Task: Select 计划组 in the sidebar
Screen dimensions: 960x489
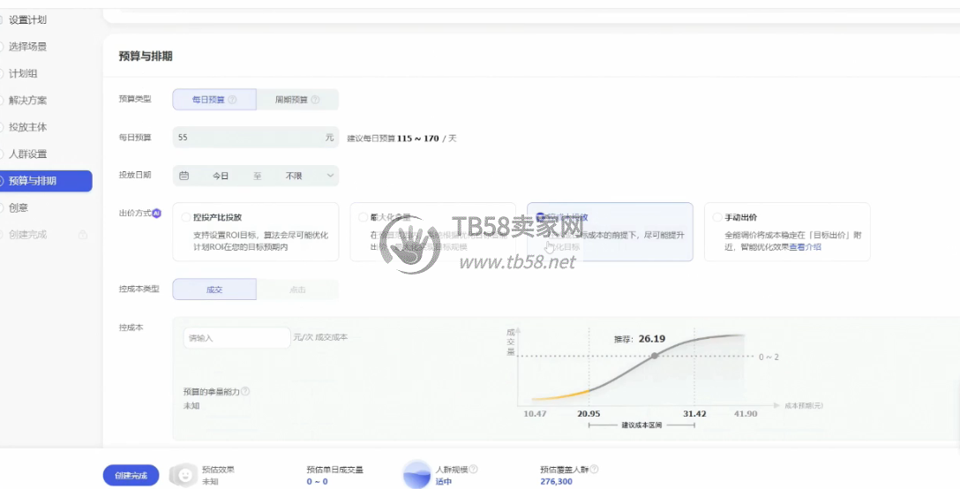Action: [x=23, y=73]
